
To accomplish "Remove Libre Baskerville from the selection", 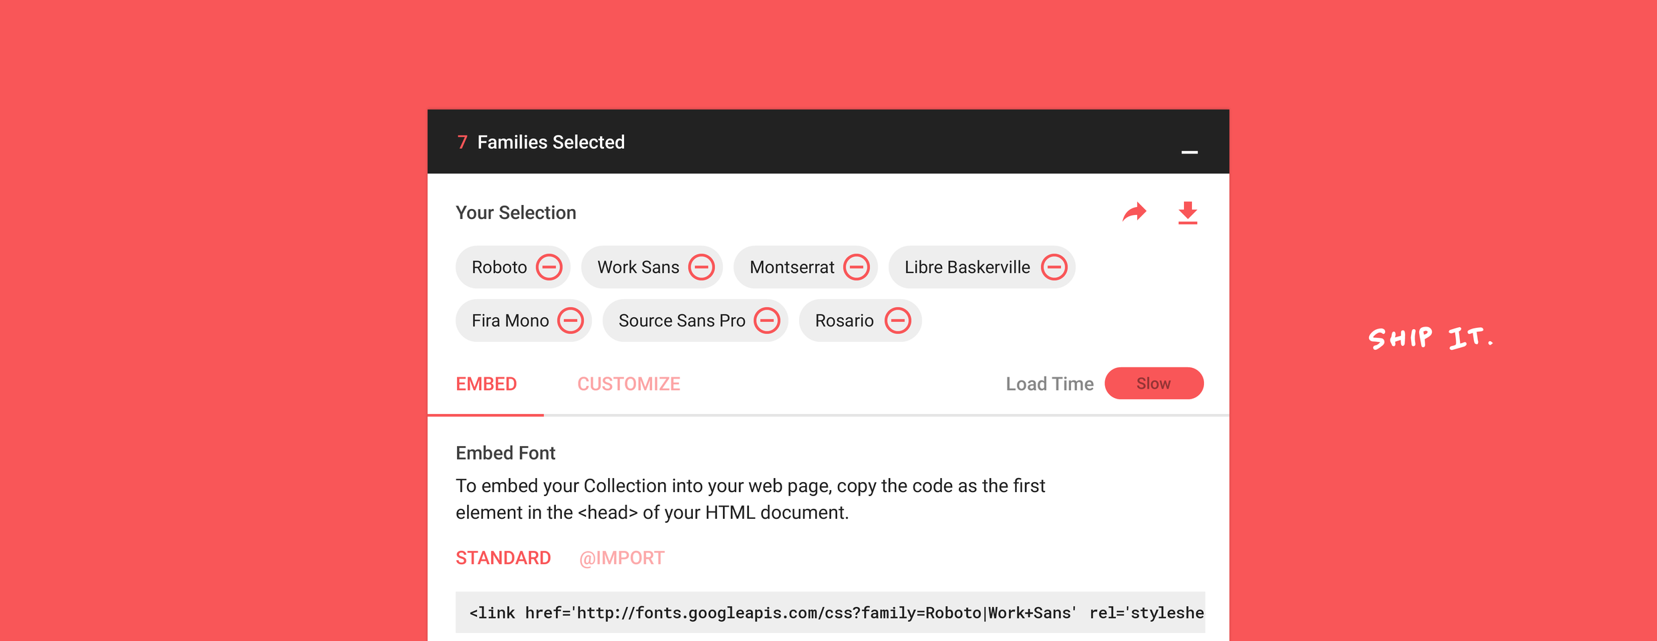I will tap(1054, 267).
